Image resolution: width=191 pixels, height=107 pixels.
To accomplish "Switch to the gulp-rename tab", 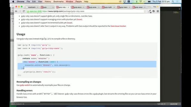I will 139,7.
